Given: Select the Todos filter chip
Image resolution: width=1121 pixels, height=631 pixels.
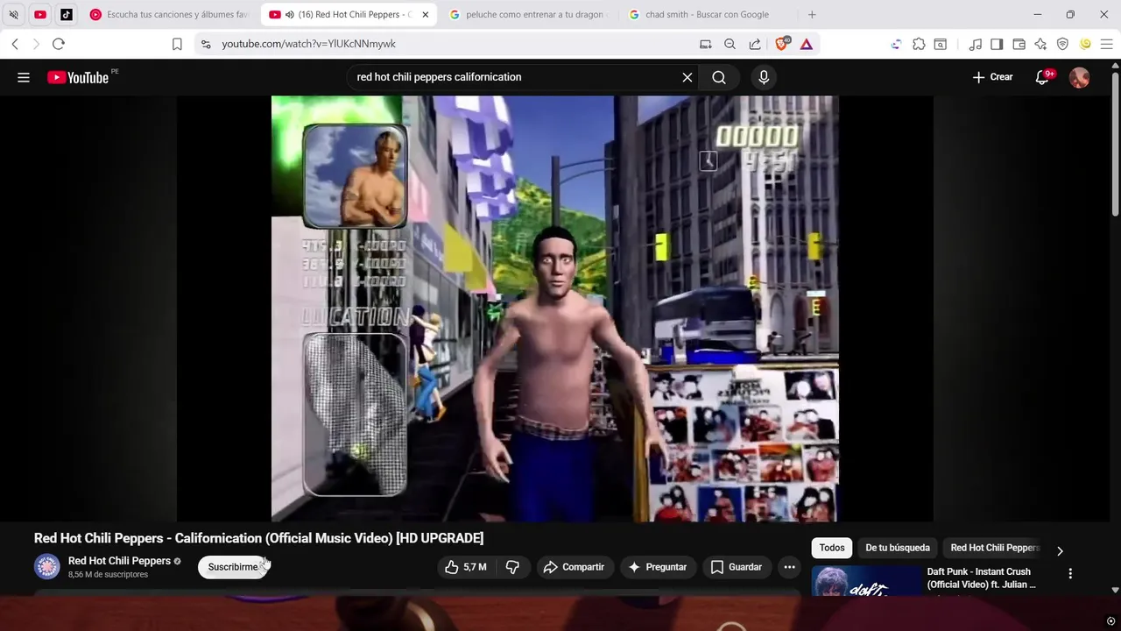Looking at the screenshot, I should click(832, 548).
